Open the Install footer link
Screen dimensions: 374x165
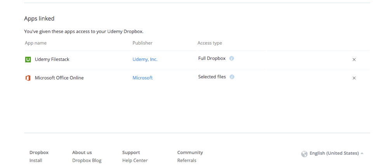pos(36,160)
